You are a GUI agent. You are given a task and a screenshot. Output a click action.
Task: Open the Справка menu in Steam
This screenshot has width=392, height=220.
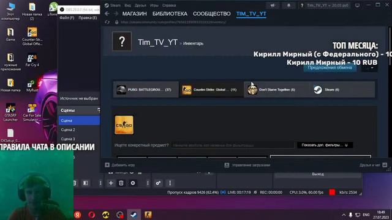click(x=169, y=5)
